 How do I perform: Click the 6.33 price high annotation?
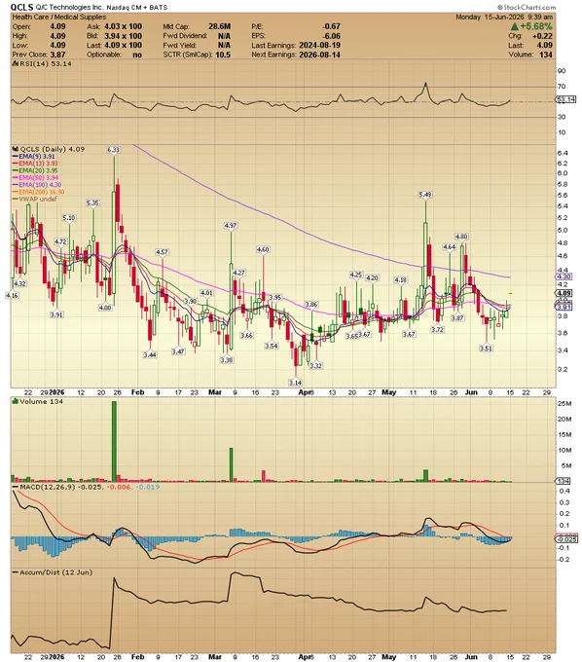(114, 150)
